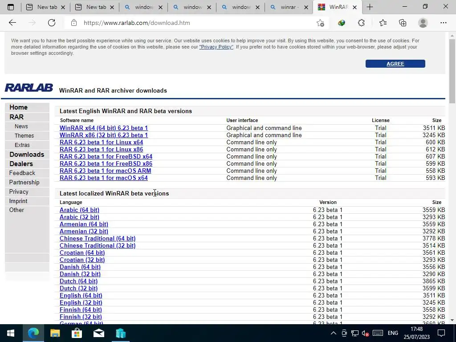Click Microsoft Edge in the taskbar

coord(33,333)
